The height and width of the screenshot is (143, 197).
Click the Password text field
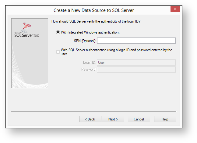136,70
